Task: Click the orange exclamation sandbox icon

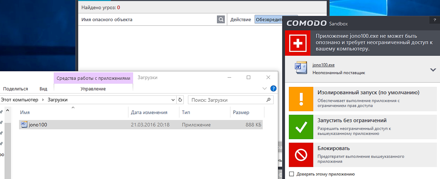Action: point(301,99)
